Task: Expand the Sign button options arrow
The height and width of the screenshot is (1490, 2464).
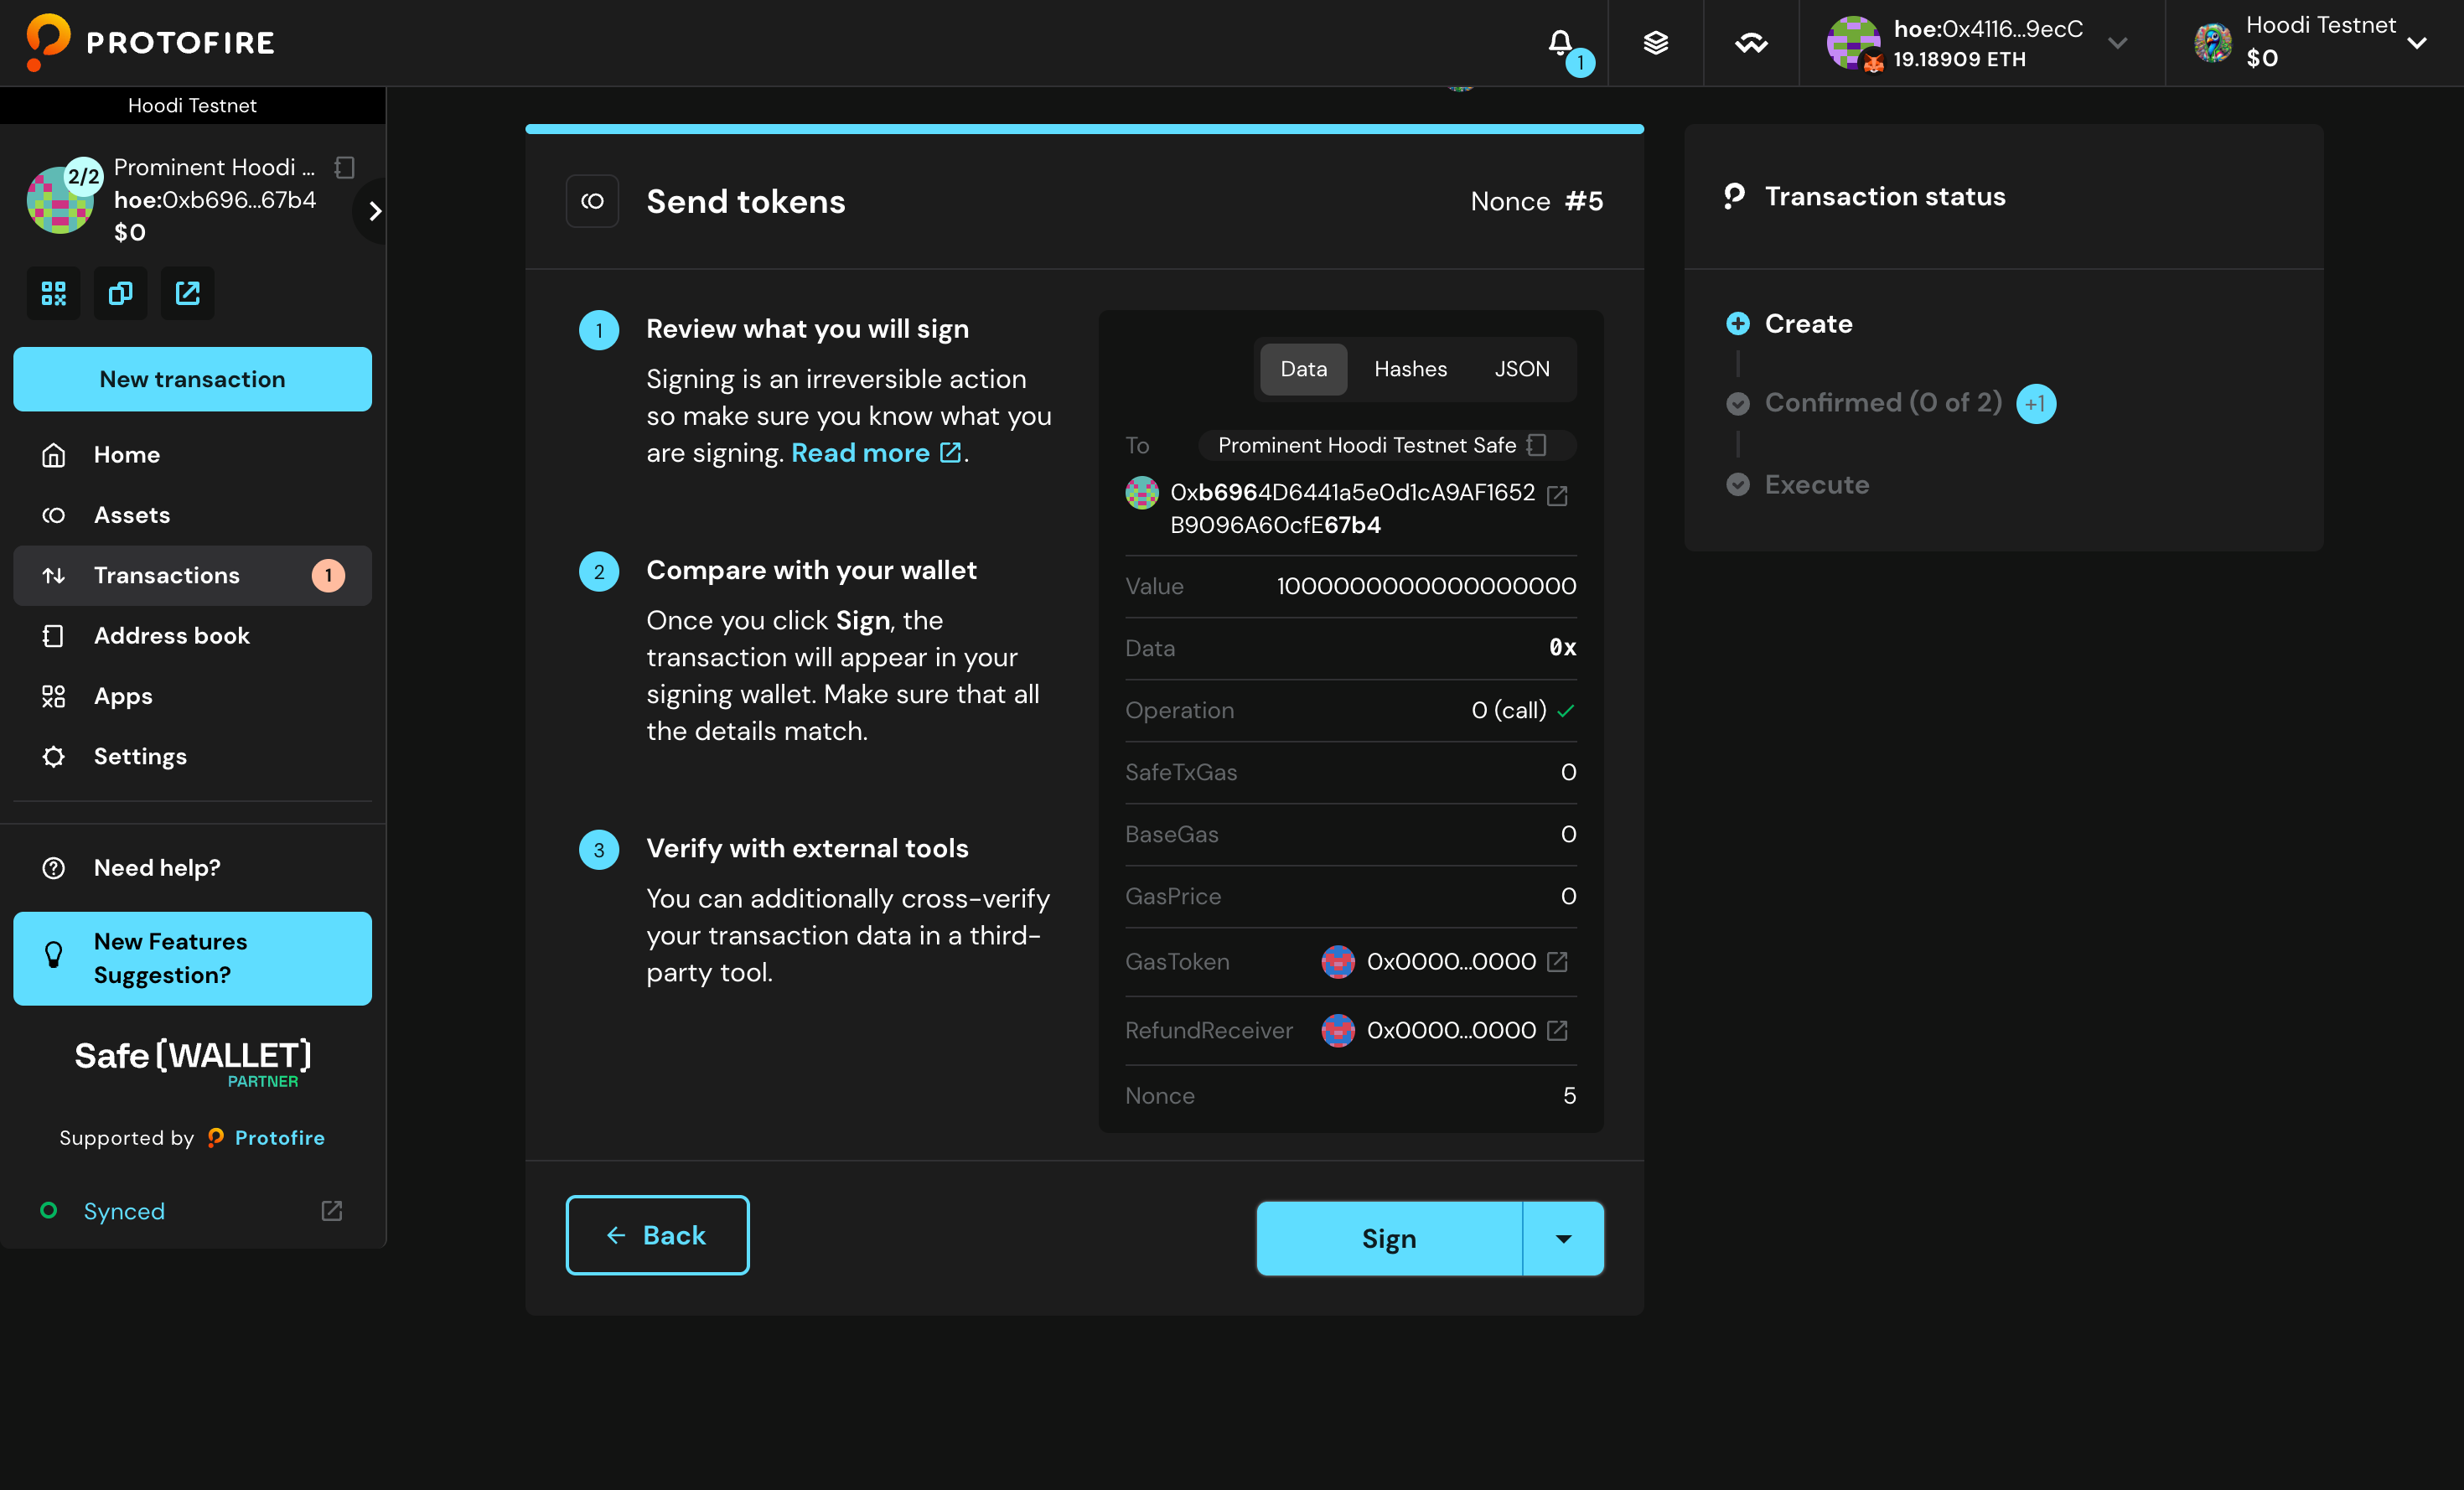Action: (1563, 1238)
